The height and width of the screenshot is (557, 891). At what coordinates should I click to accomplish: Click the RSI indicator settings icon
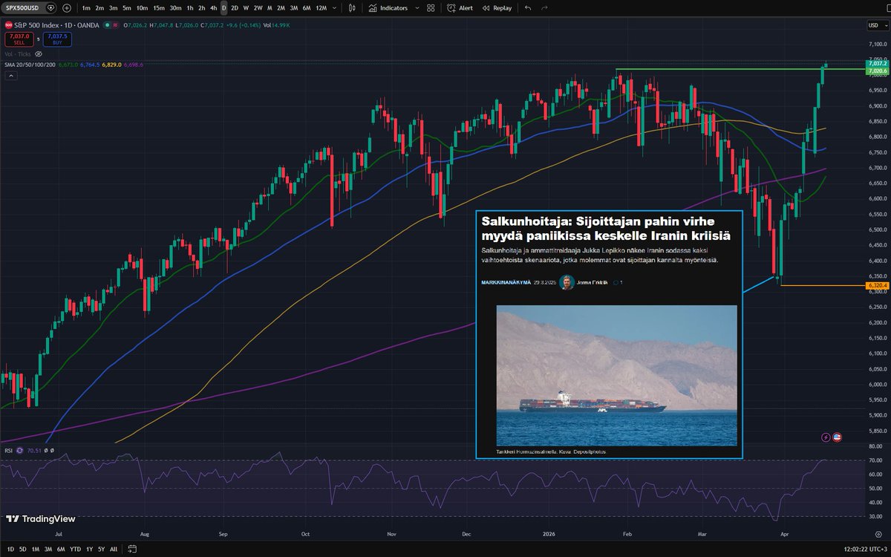click(x=19, y=450)
